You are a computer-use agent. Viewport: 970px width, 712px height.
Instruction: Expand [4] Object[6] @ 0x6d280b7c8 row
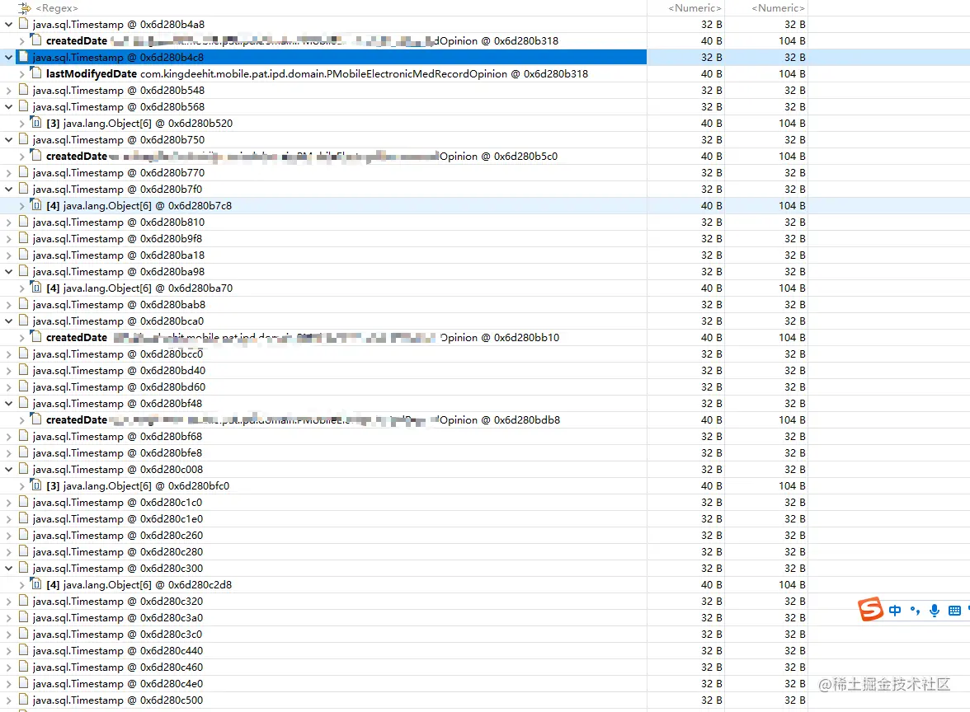tap(22, 206)
